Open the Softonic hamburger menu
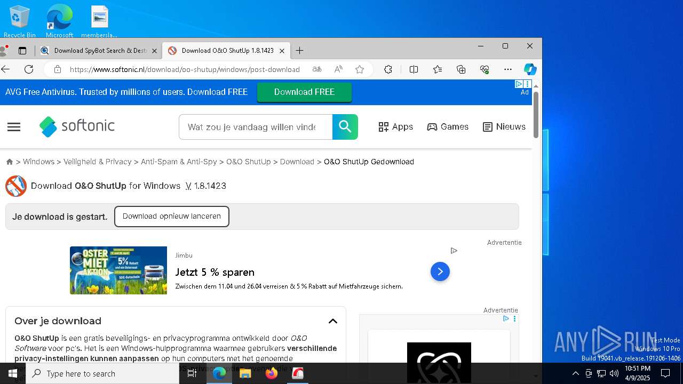683x384 pixels. coord(14,127)
